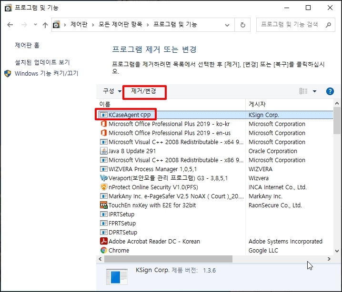
Task: Open Windows 기능 켜기/끄기 link
Action: tap(46, 73)
